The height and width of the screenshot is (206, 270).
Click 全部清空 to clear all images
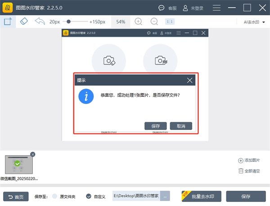249,171
